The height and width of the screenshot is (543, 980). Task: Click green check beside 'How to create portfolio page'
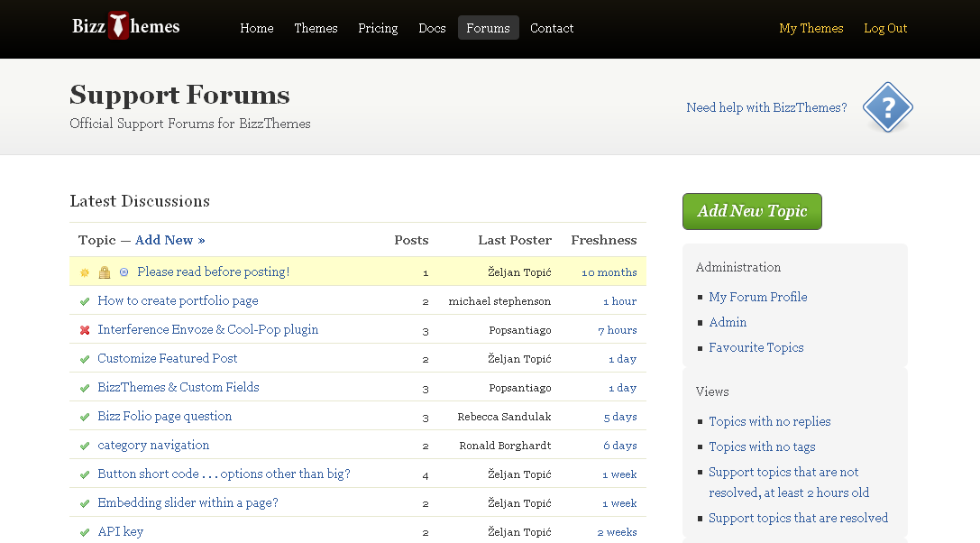pyautogui.click(x=85, y=301)
